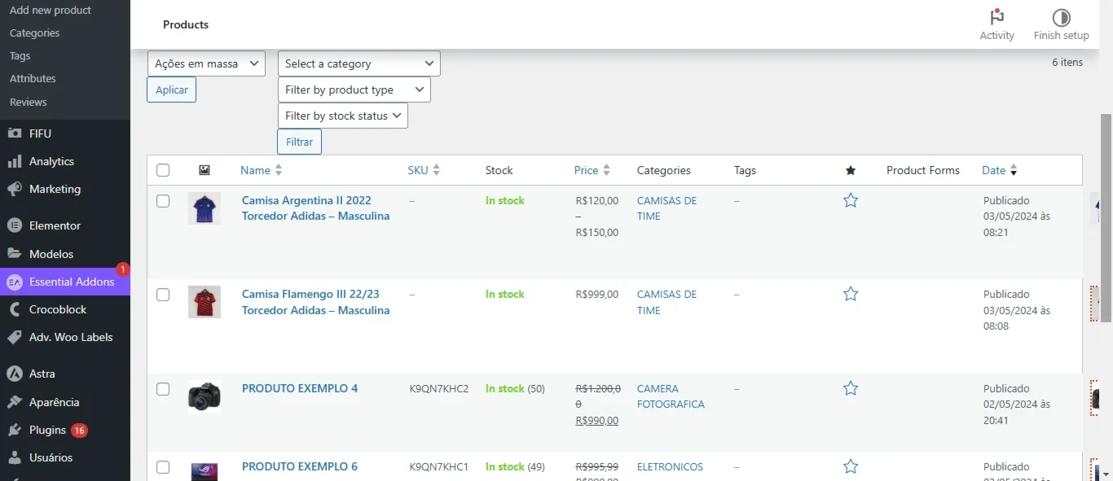Open Elementor from the sidebar icon
1113x481 pixels.
pyautogui.click(x=14, y=225)
